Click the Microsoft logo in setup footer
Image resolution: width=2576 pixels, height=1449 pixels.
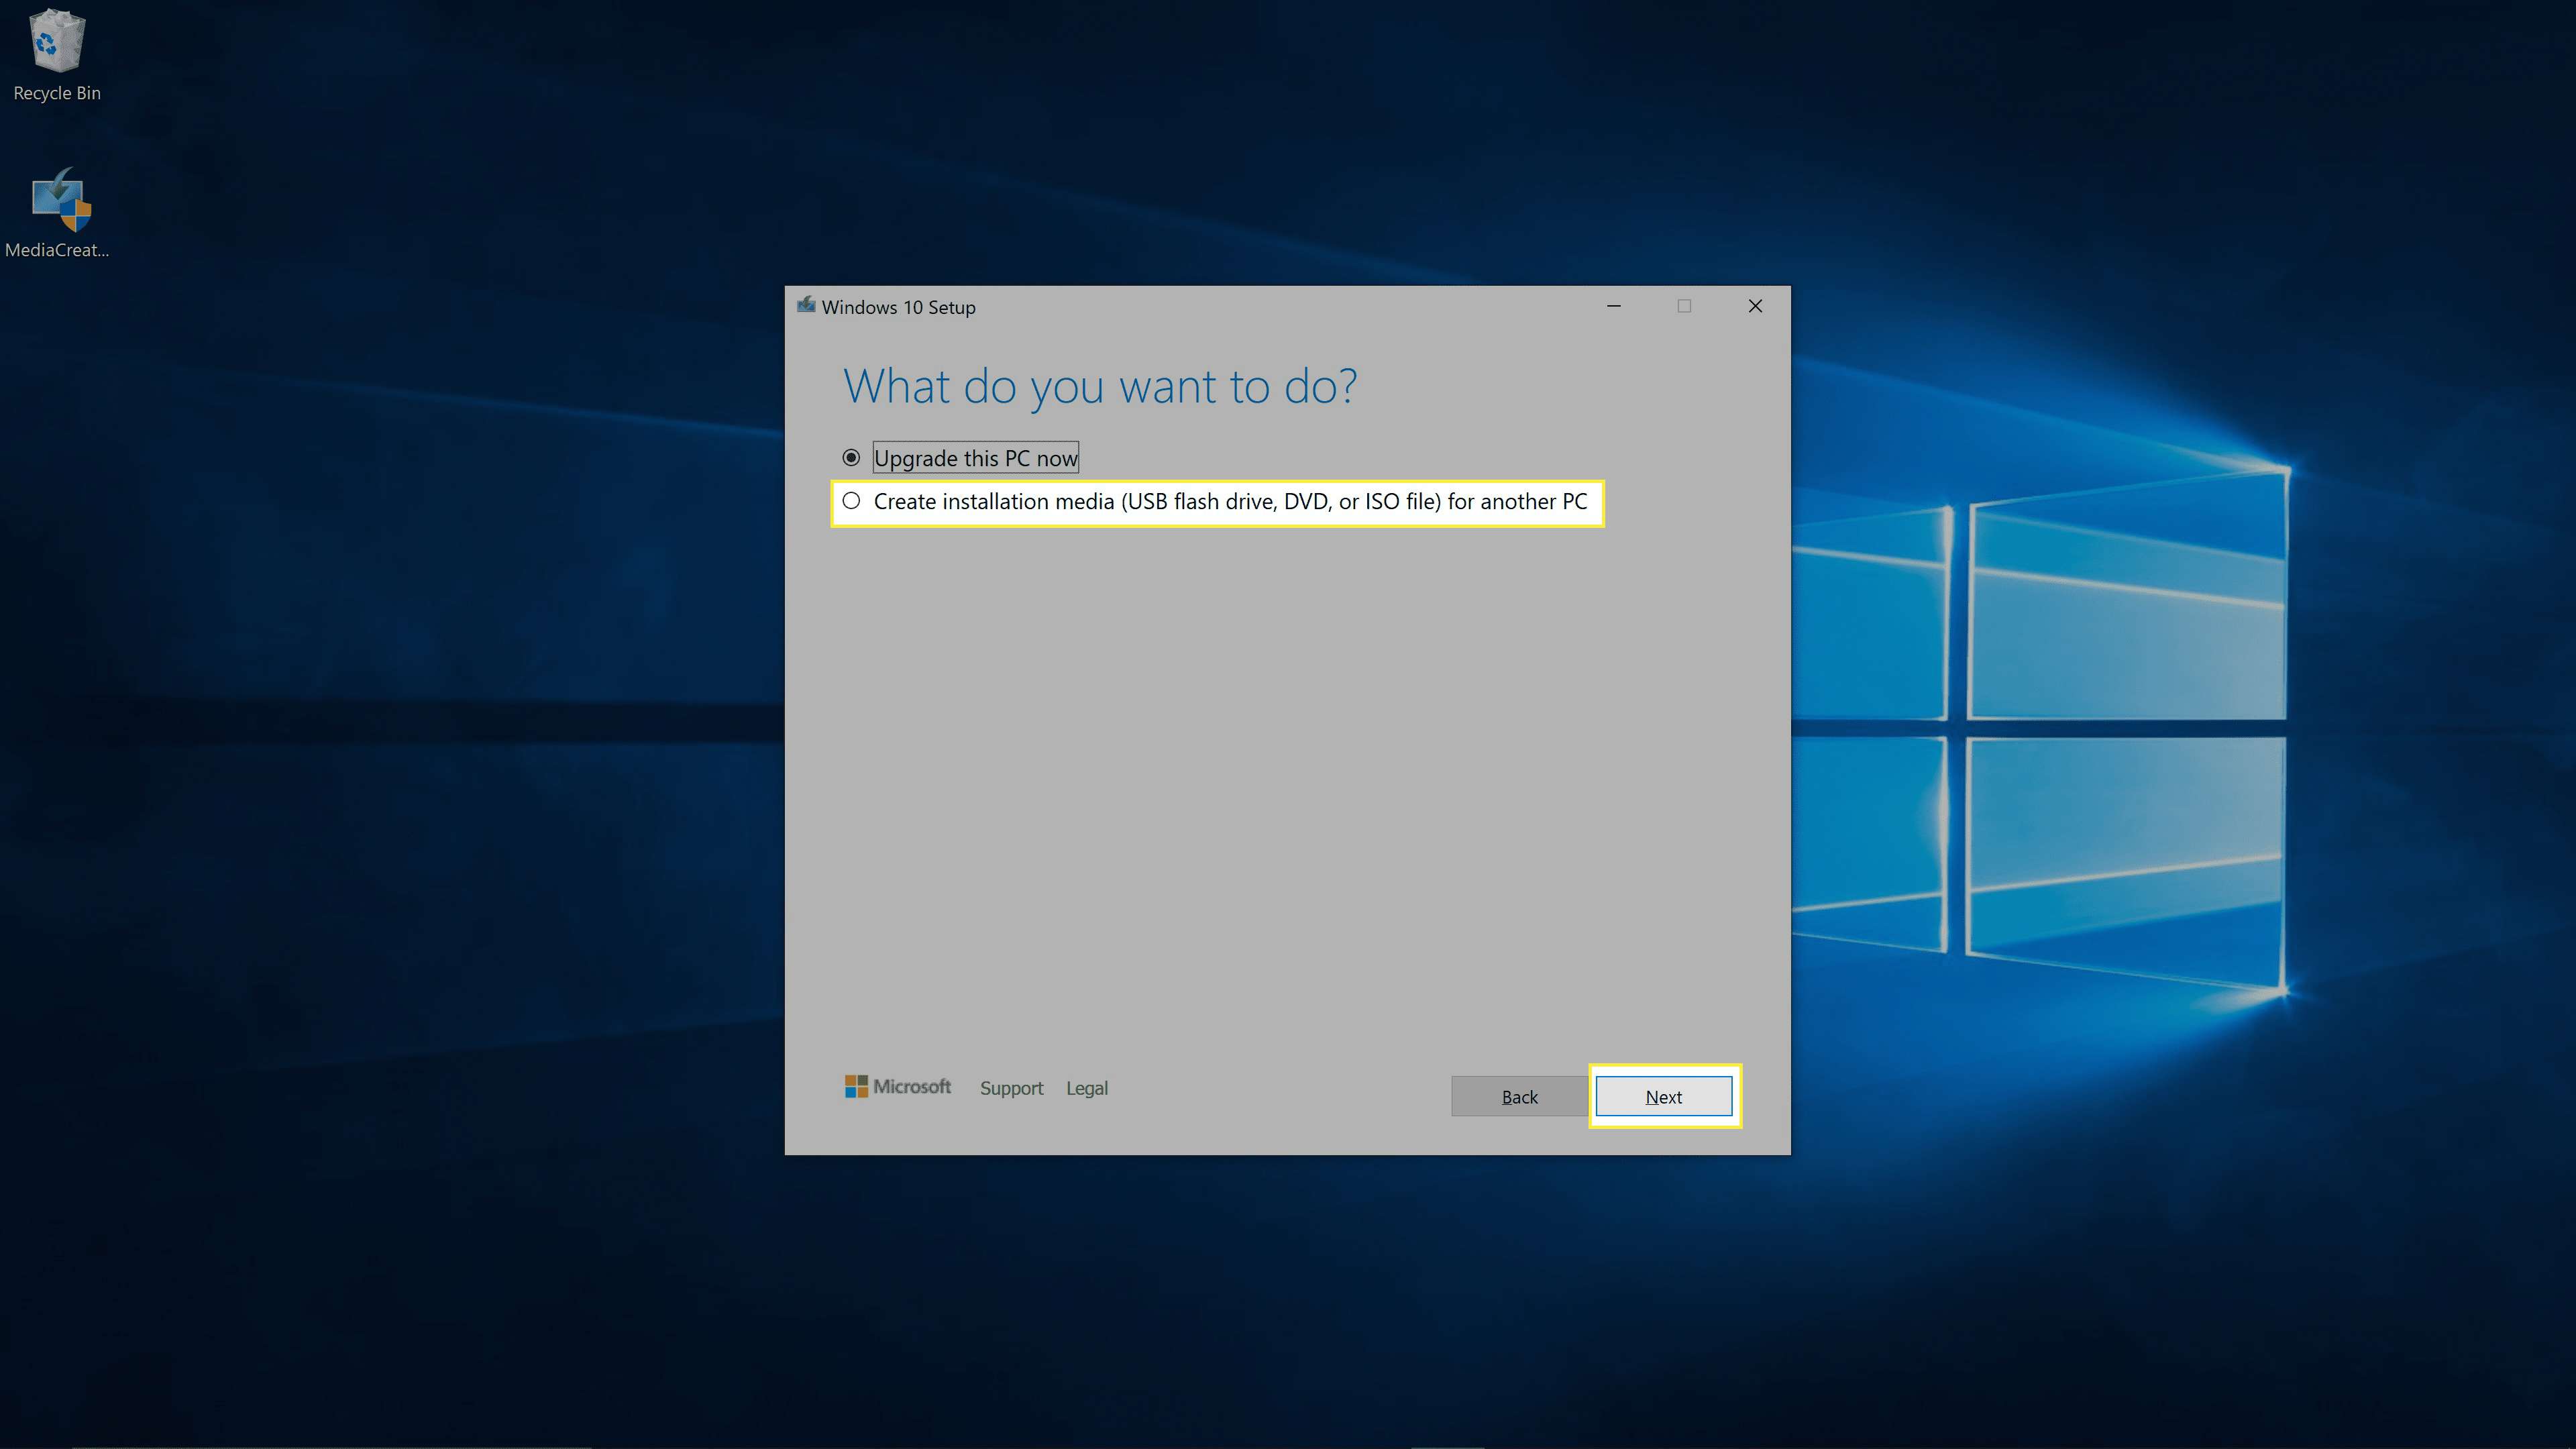coord(898,1087)
